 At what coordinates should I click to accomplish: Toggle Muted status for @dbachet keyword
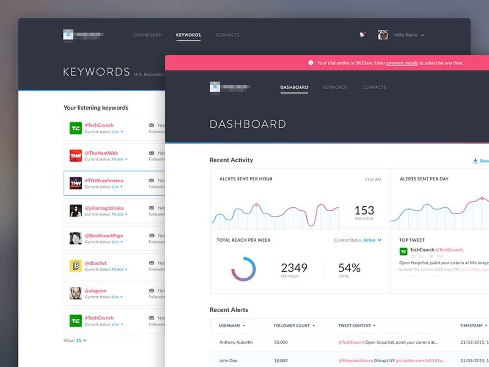119,270
